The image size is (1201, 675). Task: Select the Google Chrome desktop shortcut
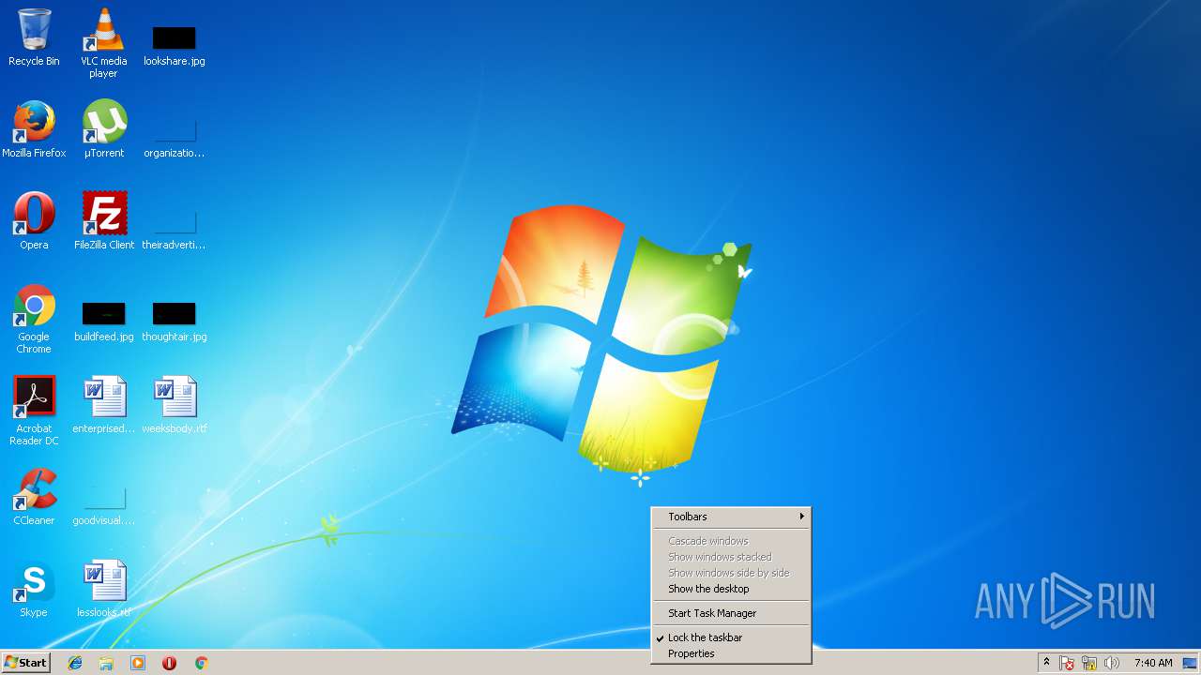(34, 320)
